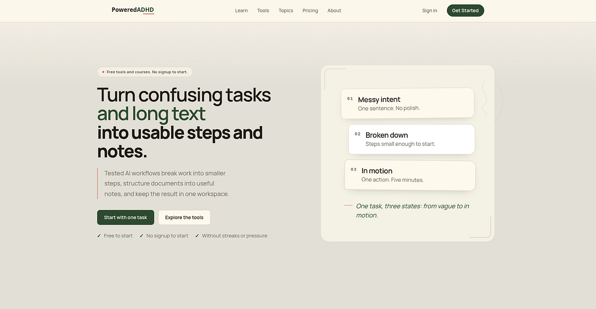Viewport: 596px width, 309px height.
Task: Select the Messy intent card
Action: [407, 103]
